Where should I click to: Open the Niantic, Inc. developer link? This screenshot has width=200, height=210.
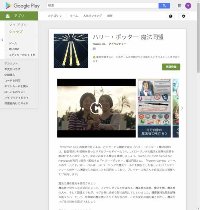click(99, 44)
